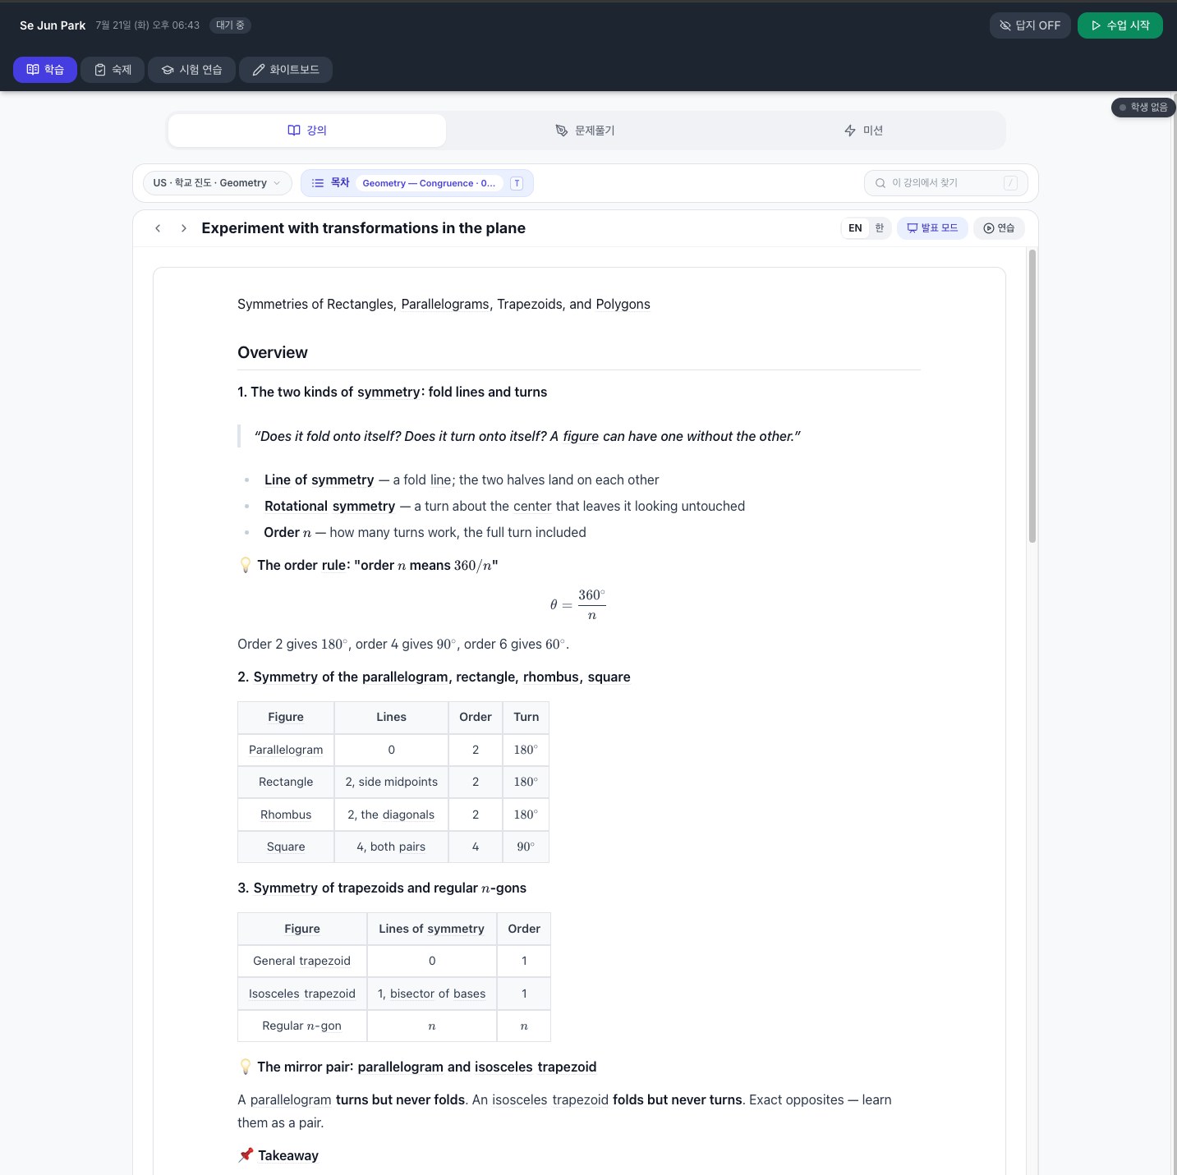Click the 대기 중 status badge
The width and height of the screenshot is (1177, 1175).
click(230, 25)
